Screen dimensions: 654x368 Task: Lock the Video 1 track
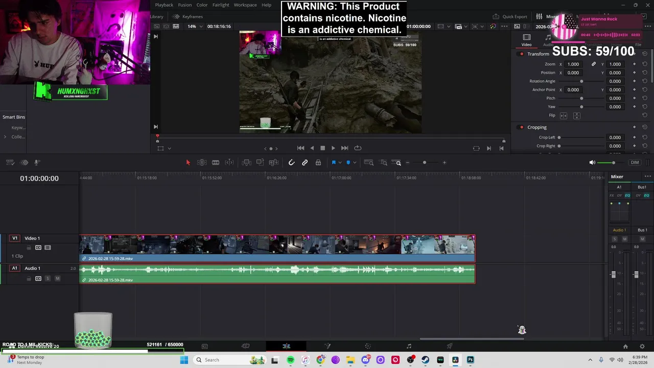[29, 247]
